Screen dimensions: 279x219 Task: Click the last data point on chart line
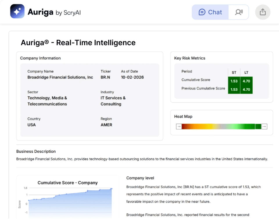tap(112, 189)
